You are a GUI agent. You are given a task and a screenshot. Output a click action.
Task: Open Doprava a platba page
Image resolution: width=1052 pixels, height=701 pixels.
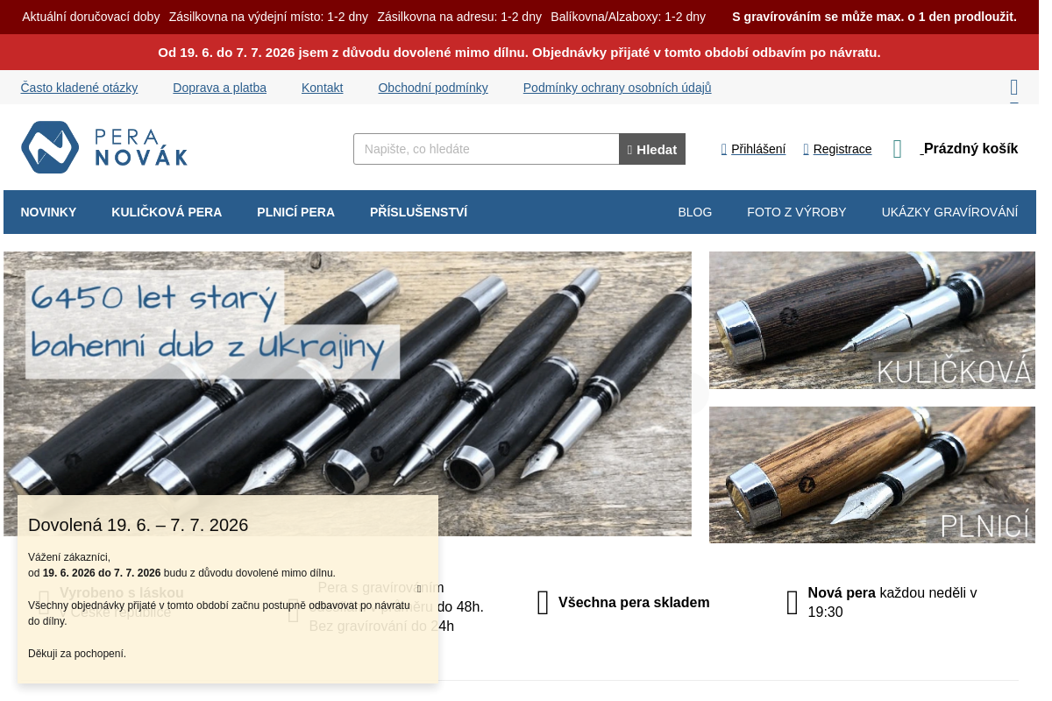[219, 88]
